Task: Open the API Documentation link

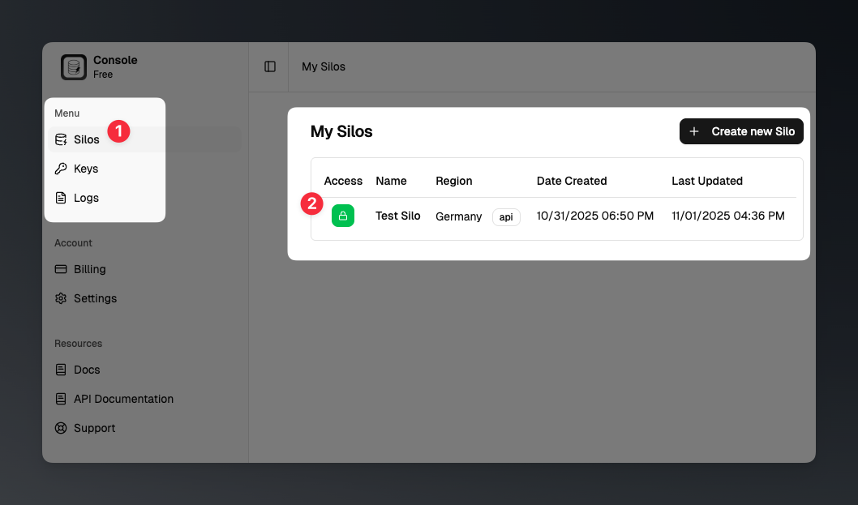Action: click(144, 399)
